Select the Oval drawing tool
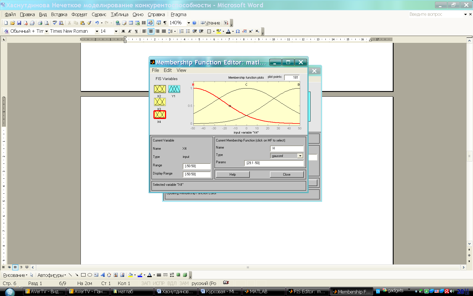Screen dimensions: 473x296 tap(90, 275)
